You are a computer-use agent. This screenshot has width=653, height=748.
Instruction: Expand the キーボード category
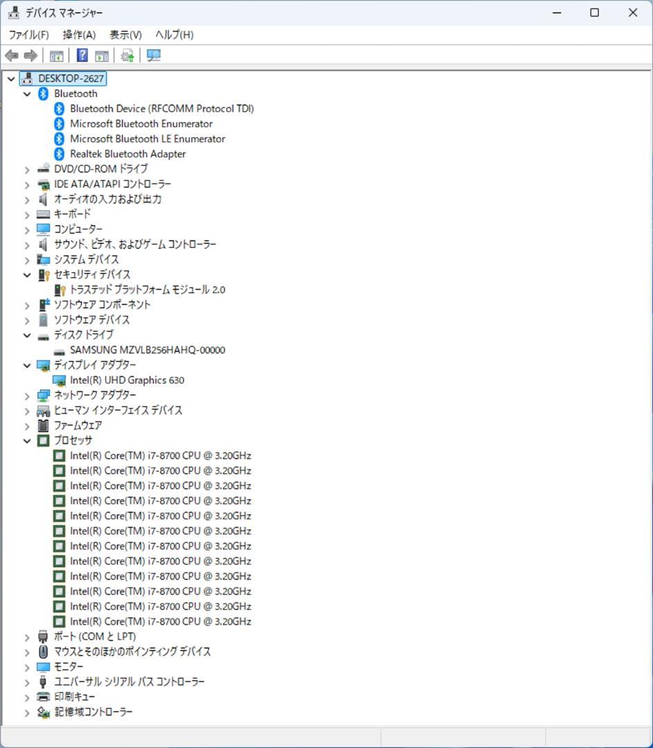(27, 214)
